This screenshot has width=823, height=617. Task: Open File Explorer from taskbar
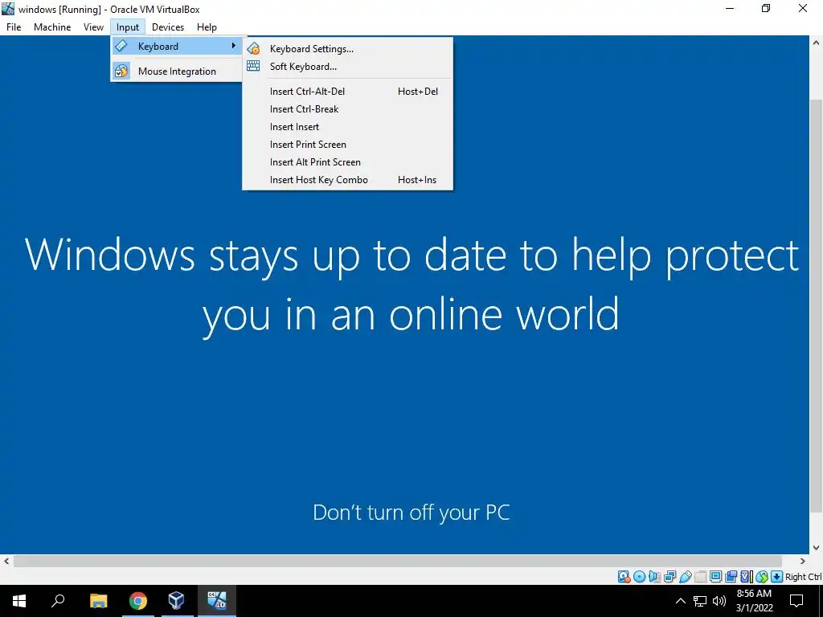98,601
